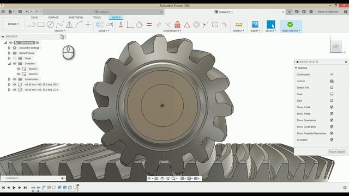Uncheck Show Points
Viewport: 349px width, 196px height.
[332, 114]
